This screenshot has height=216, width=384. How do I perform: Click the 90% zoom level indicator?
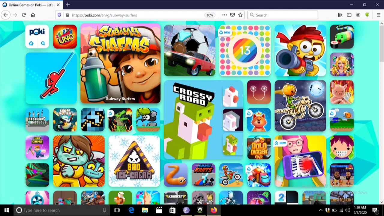(x=210, y=15)
